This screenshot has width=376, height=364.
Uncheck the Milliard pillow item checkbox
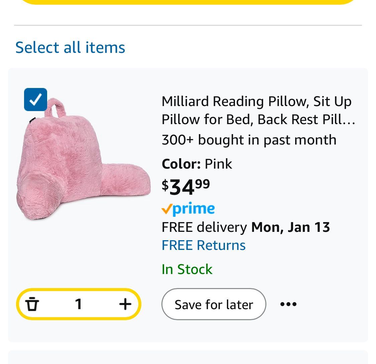[x=35, y=99]
